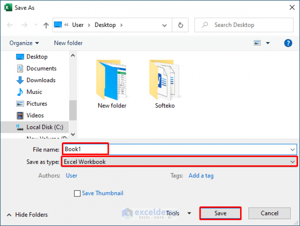
Task: Click the File name field containing Book1
Action: [x=180, y=149]
